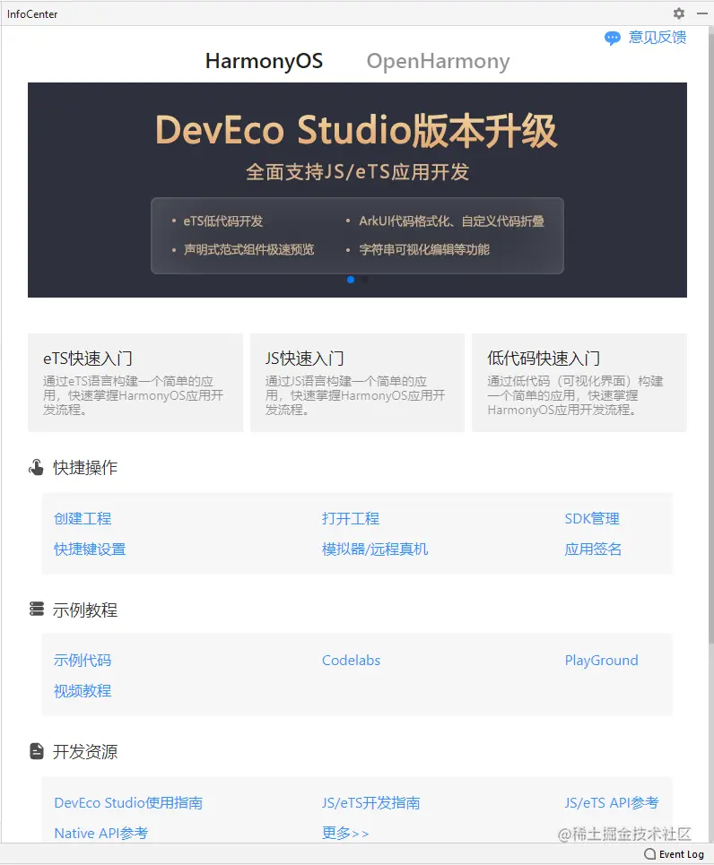
Task: Open 视频教程 link
Action: coord(83,691)
